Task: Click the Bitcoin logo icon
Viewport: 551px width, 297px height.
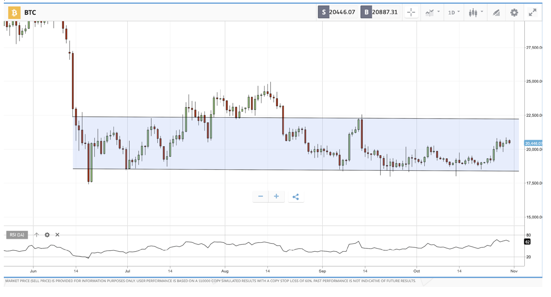Action: [x=14, y=12]
